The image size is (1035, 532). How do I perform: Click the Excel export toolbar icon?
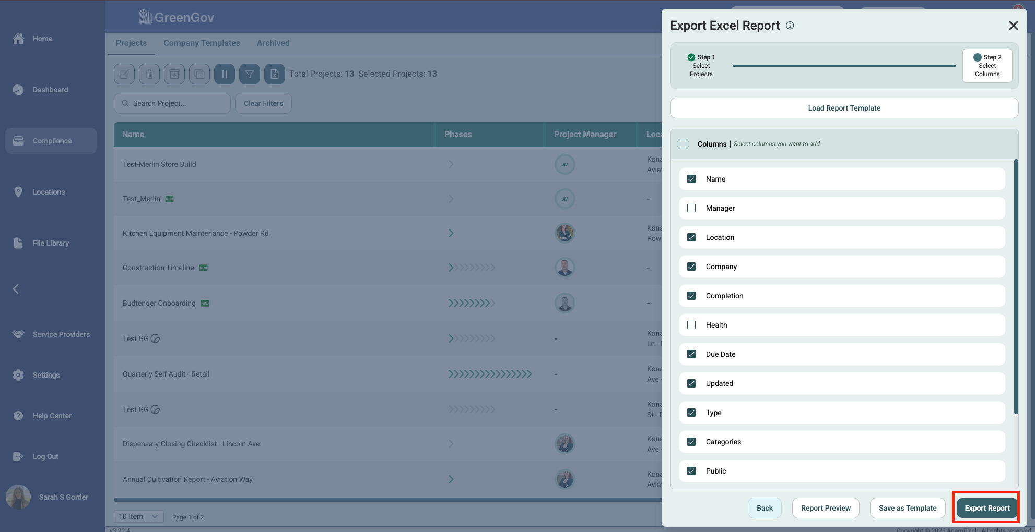tap(275, 74)
